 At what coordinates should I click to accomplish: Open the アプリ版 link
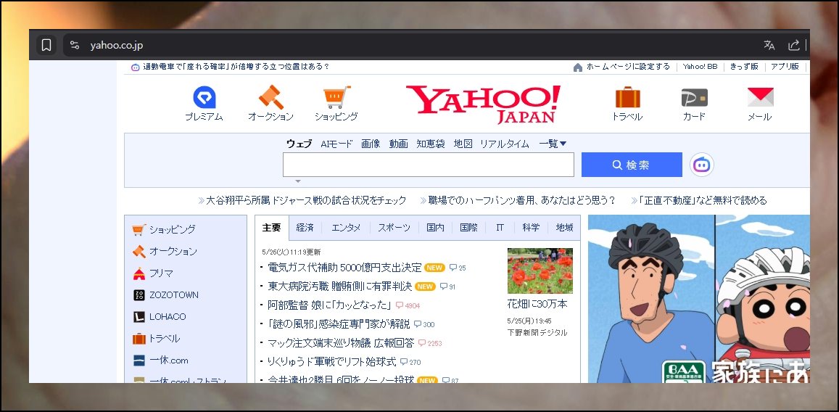point(785,67)
